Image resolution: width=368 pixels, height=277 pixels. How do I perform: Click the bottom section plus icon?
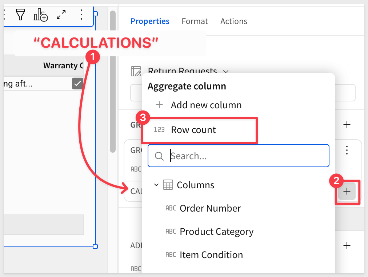click(x=347, y=245)
